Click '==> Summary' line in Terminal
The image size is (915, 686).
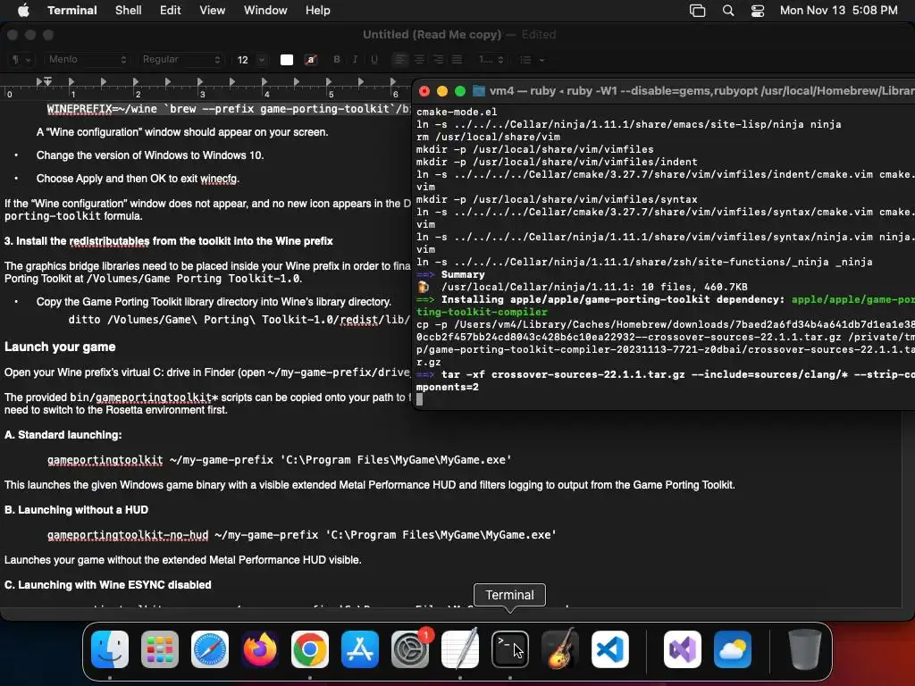tap(450, 274)
